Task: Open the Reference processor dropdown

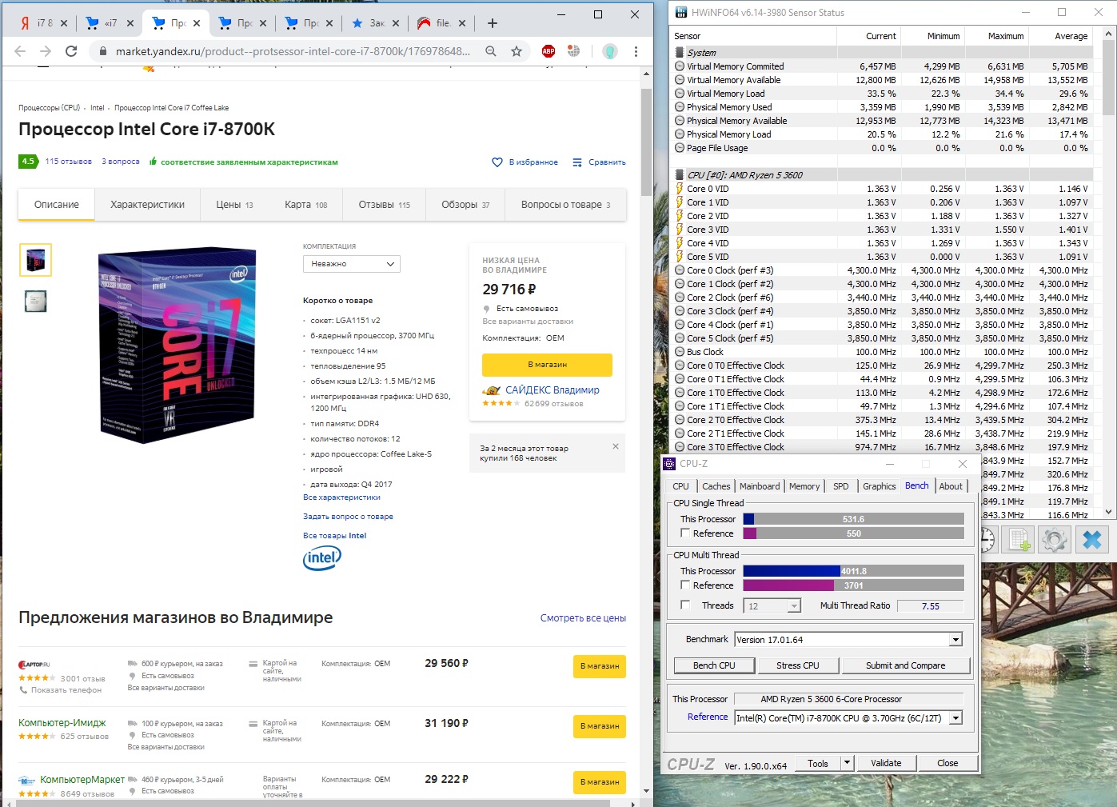Action: tap(955, 718)
